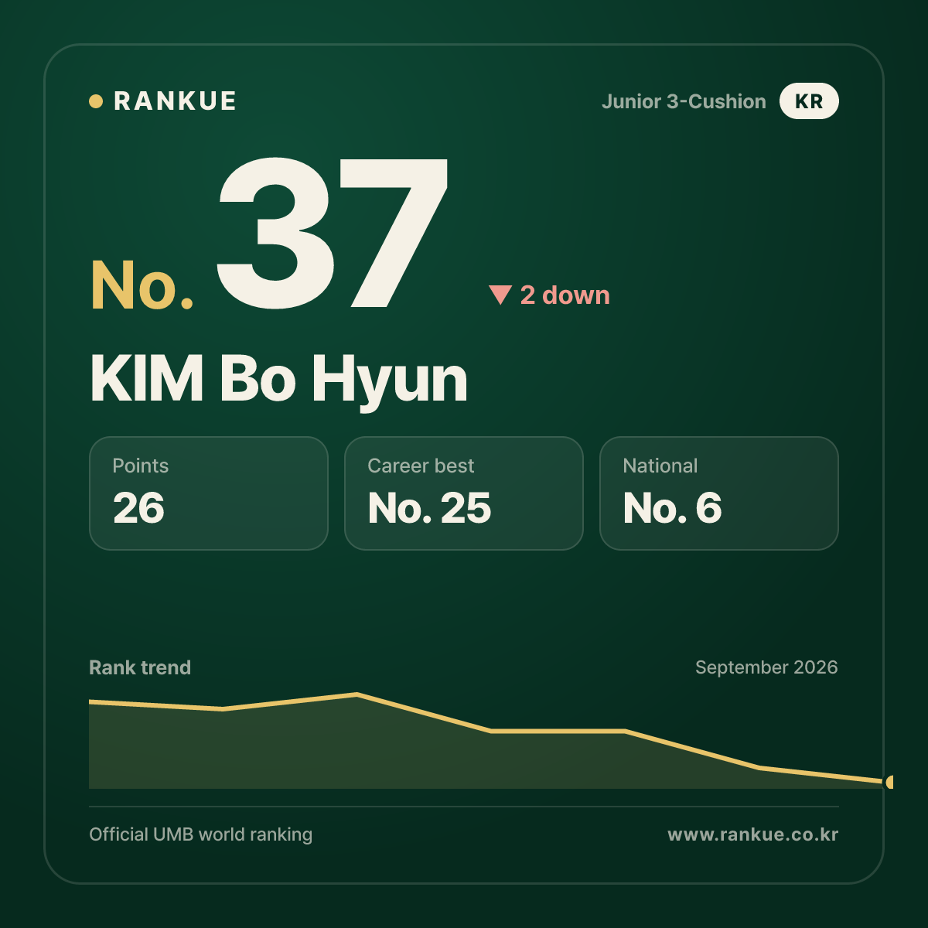This screenshot has height=928, width=928.
Task: Click the September 2026 date label
Action: coord(766,667)
